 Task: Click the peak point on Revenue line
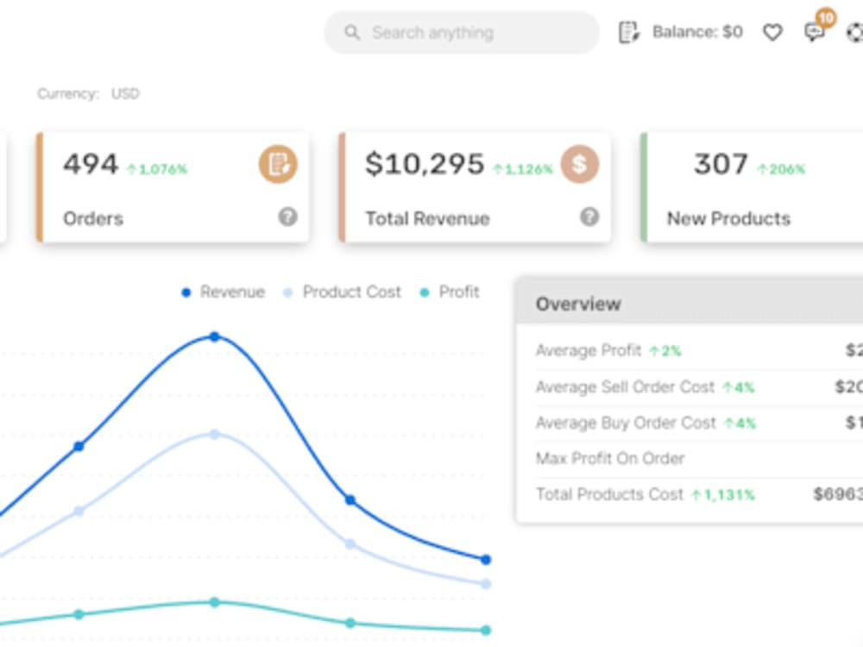coord(215,336)
